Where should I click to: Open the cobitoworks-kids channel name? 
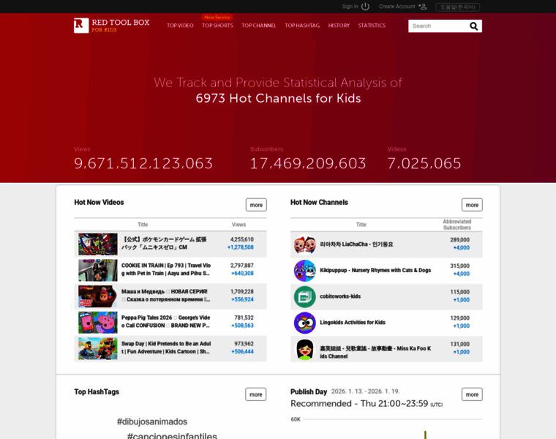pos(340,296)
